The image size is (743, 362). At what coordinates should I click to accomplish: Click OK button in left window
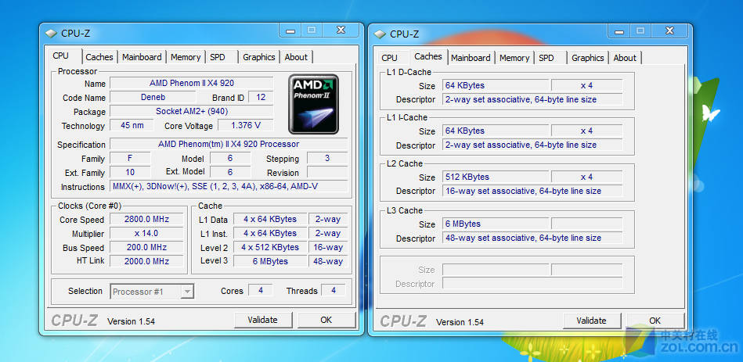click(x=326, y=320)
